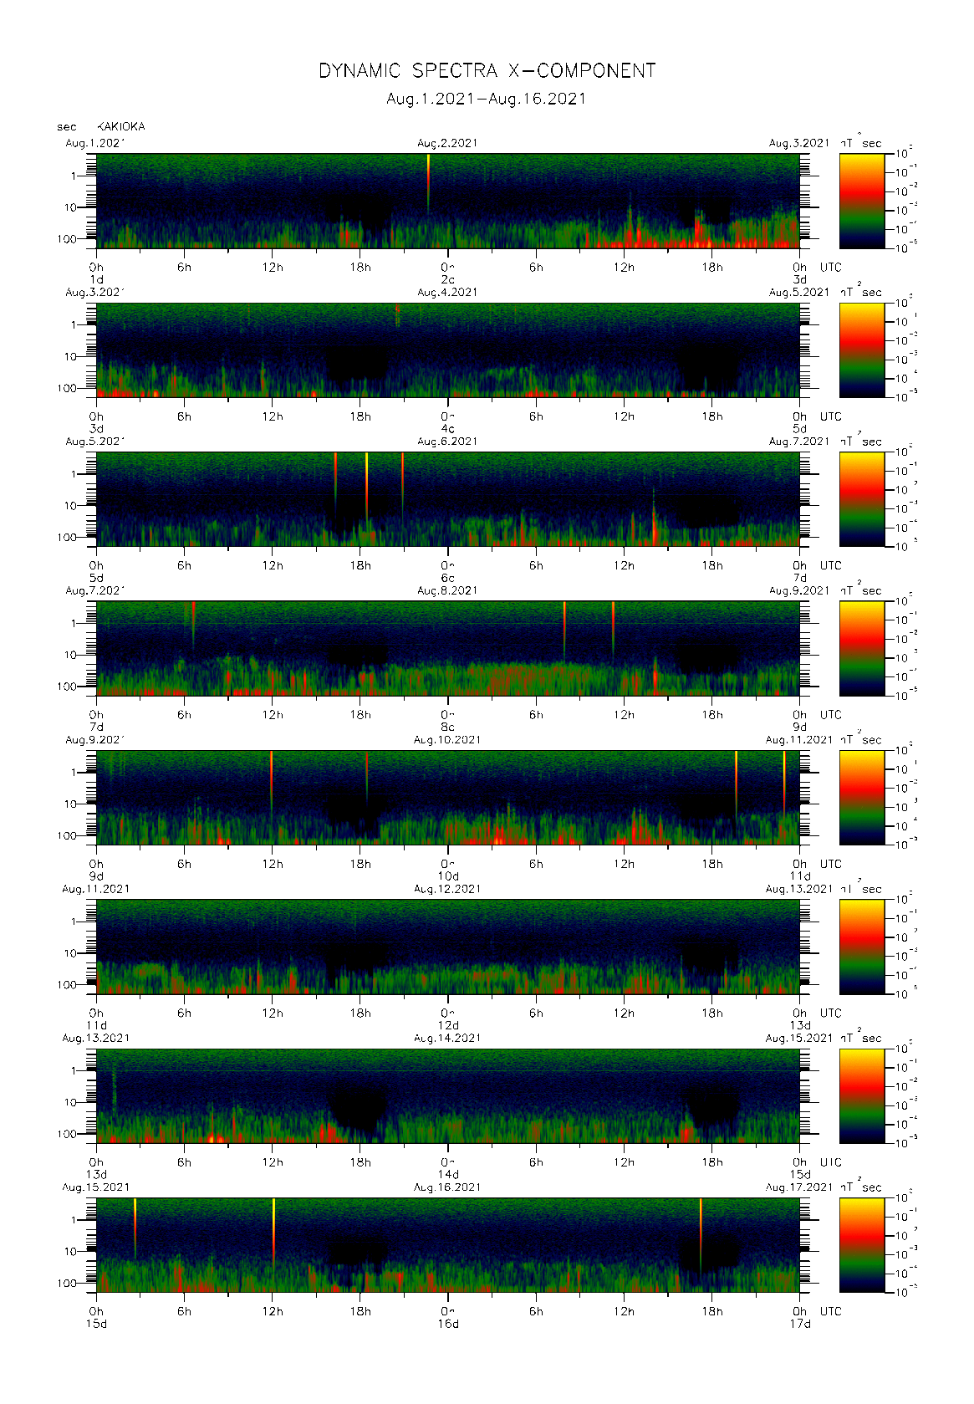The height and width of the screenshot is (1404, 974).
Task: Open the spectrogram panel centered on Aug.8.2021
Action: (448, 648)
